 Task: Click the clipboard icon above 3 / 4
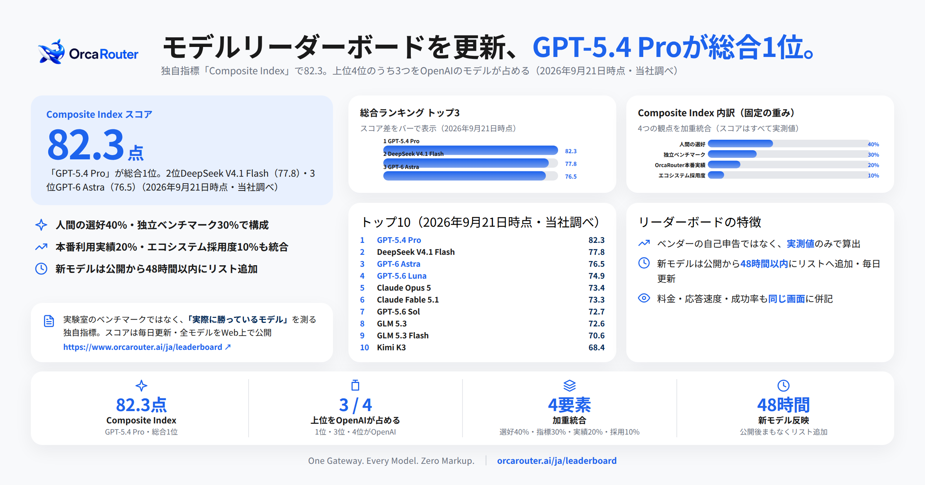(x=355, y=385)
